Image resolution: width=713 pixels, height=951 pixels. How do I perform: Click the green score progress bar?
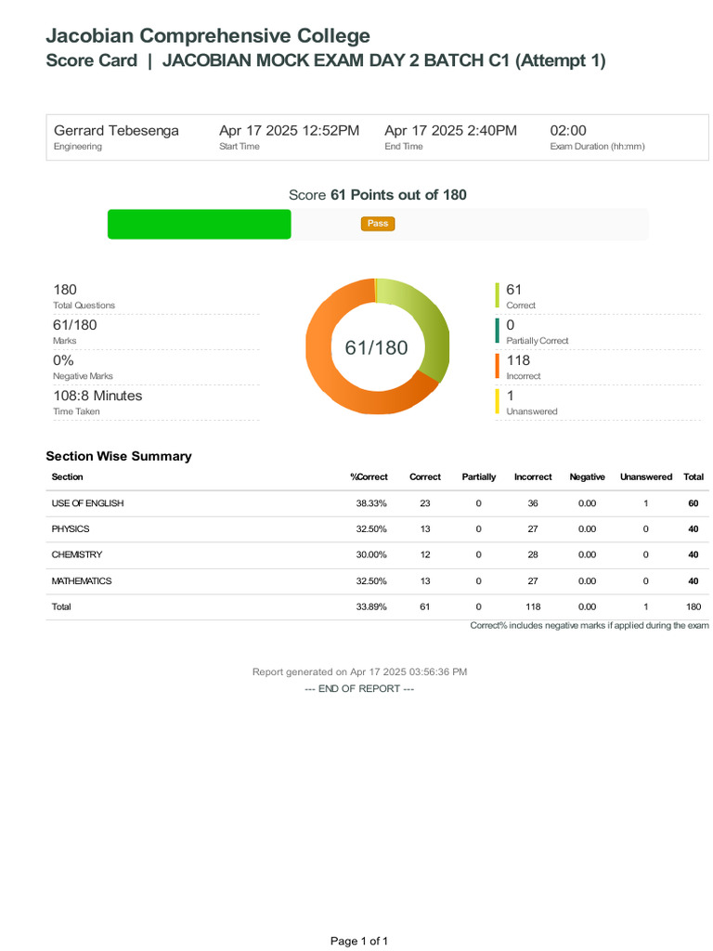199,225
